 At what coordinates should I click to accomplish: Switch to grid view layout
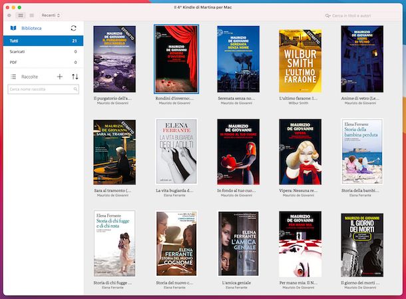coord(21,15)
